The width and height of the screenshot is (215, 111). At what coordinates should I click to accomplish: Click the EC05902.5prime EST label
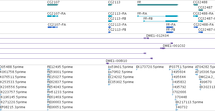click(x=121, y=82)
